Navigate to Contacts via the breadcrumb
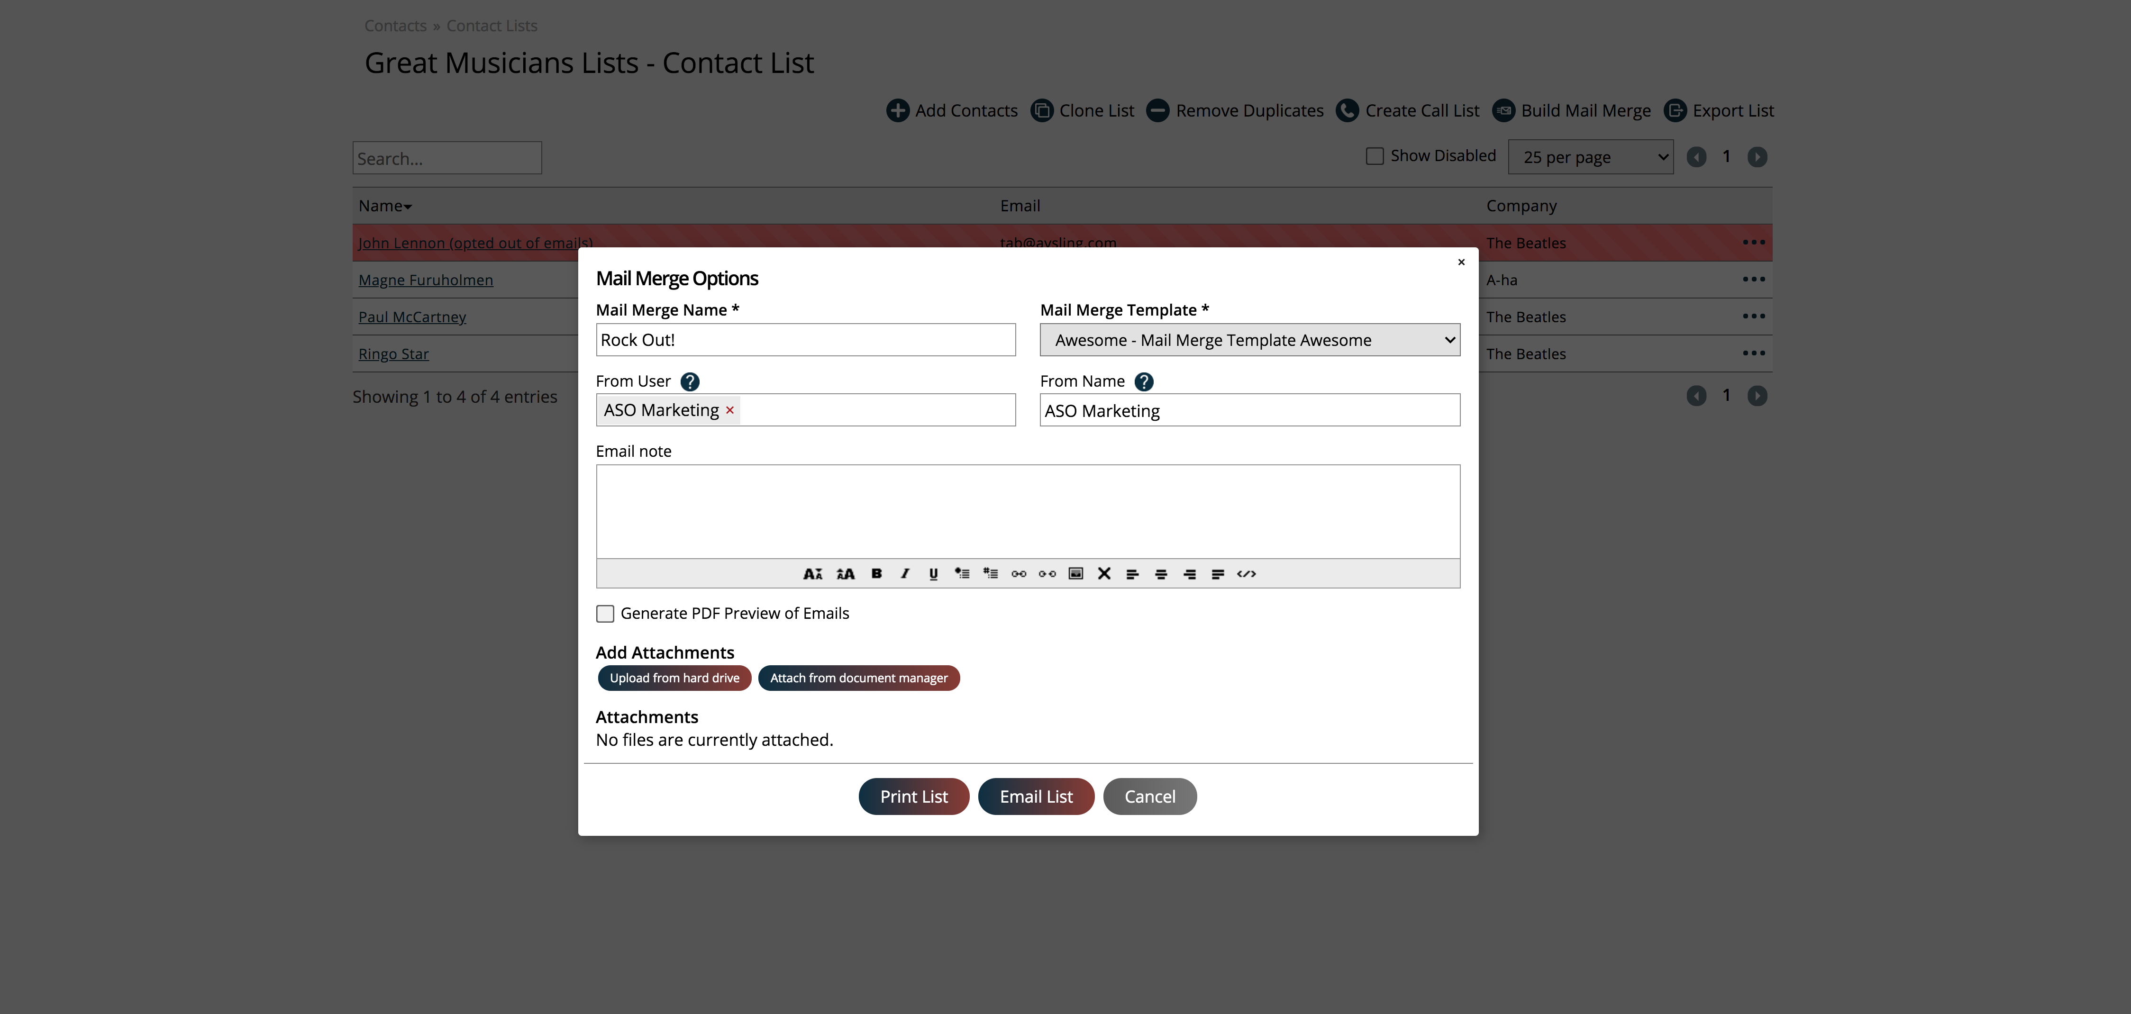The height and width of the screenshot is (1014, 2131). click(395, 25)
